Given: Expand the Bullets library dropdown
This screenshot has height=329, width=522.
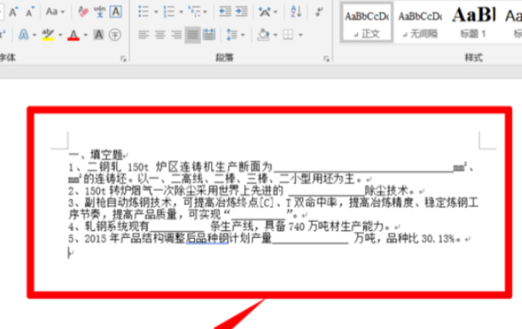Looking at the screenshot, I should click(156, 12).
